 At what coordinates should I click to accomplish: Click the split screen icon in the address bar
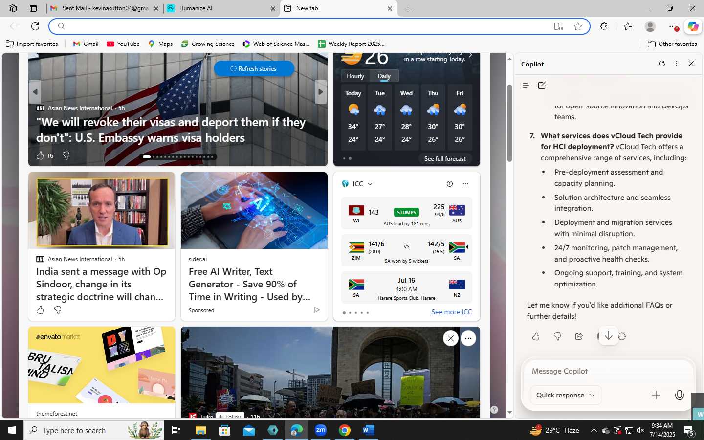pos(558,26)
